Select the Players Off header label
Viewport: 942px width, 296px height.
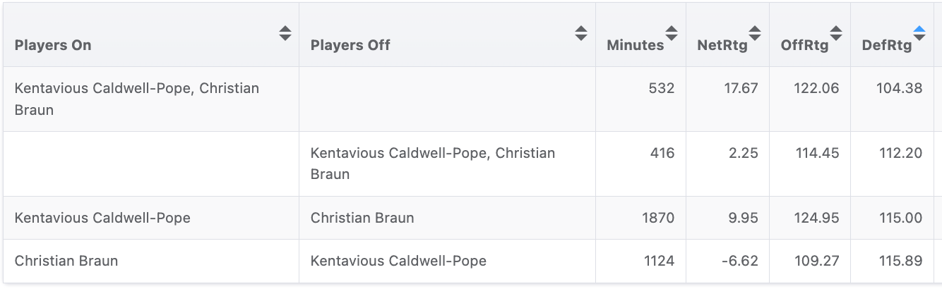click(350, 45)
